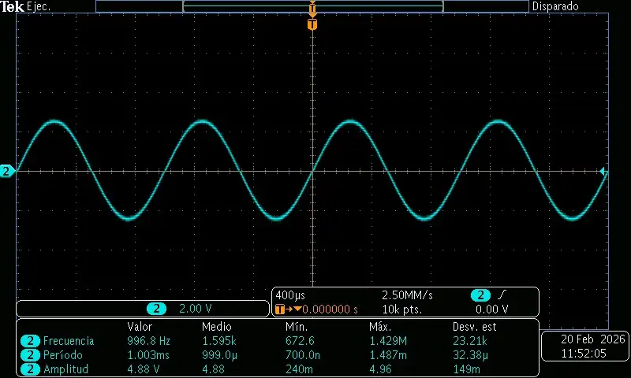This screenshot has height=378, width=631.
Task: Click the 1.429M maximum frequency value
Action: (388, 341)
